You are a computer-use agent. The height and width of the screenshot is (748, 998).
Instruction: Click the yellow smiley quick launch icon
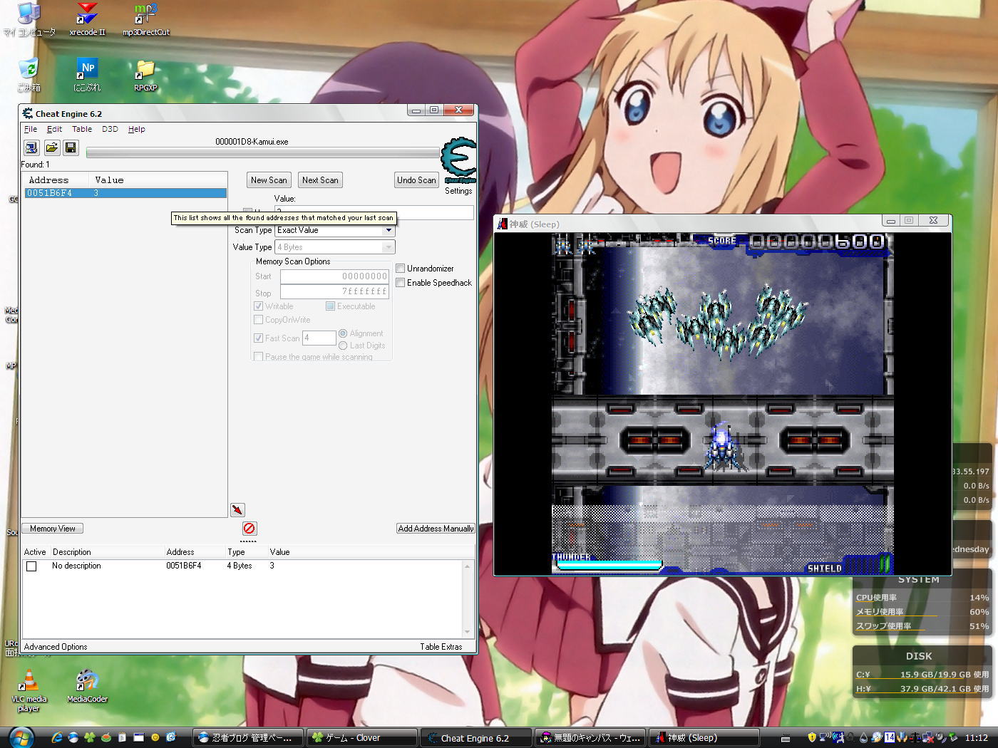155,737
